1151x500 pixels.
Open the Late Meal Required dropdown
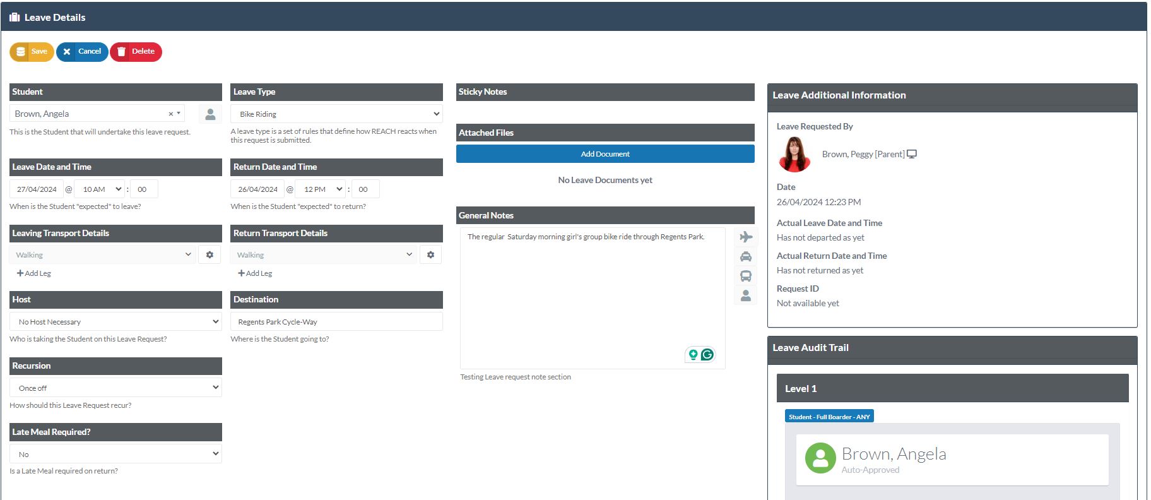click(x=115, y=455)
